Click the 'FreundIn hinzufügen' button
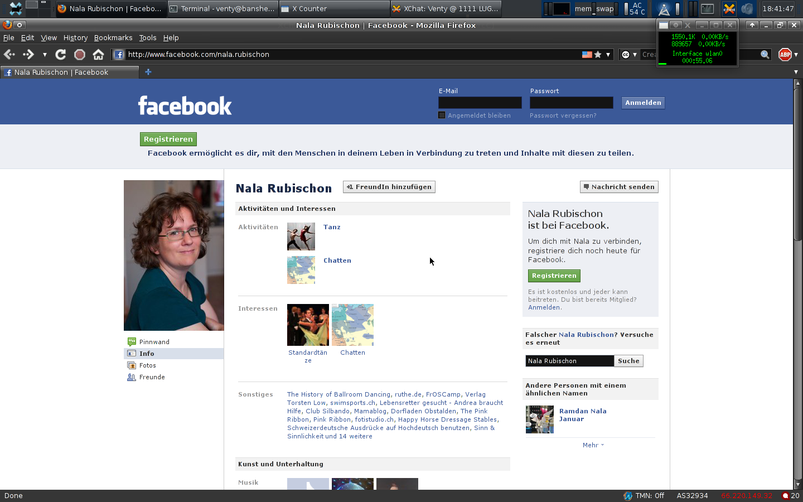The height and width of the screenshot is (502, 803). (389, 187)
